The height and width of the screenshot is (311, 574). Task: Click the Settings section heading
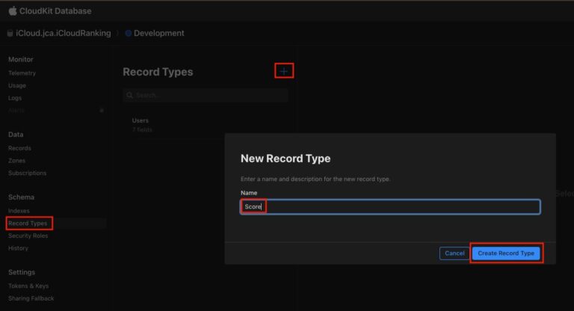[x=22, y=272]
